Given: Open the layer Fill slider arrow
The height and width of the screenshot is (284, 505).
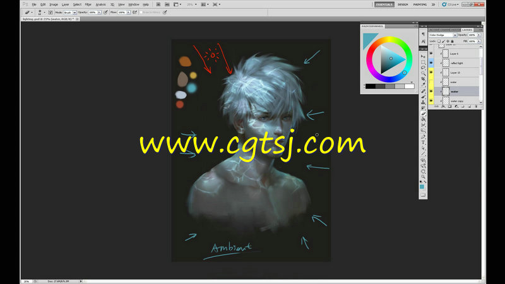Looking at the screenshot, I should click(x=479, y=41).
